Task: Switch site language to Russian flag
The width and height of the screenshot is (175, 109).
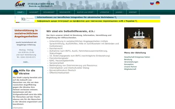Action: coord(152,3)
